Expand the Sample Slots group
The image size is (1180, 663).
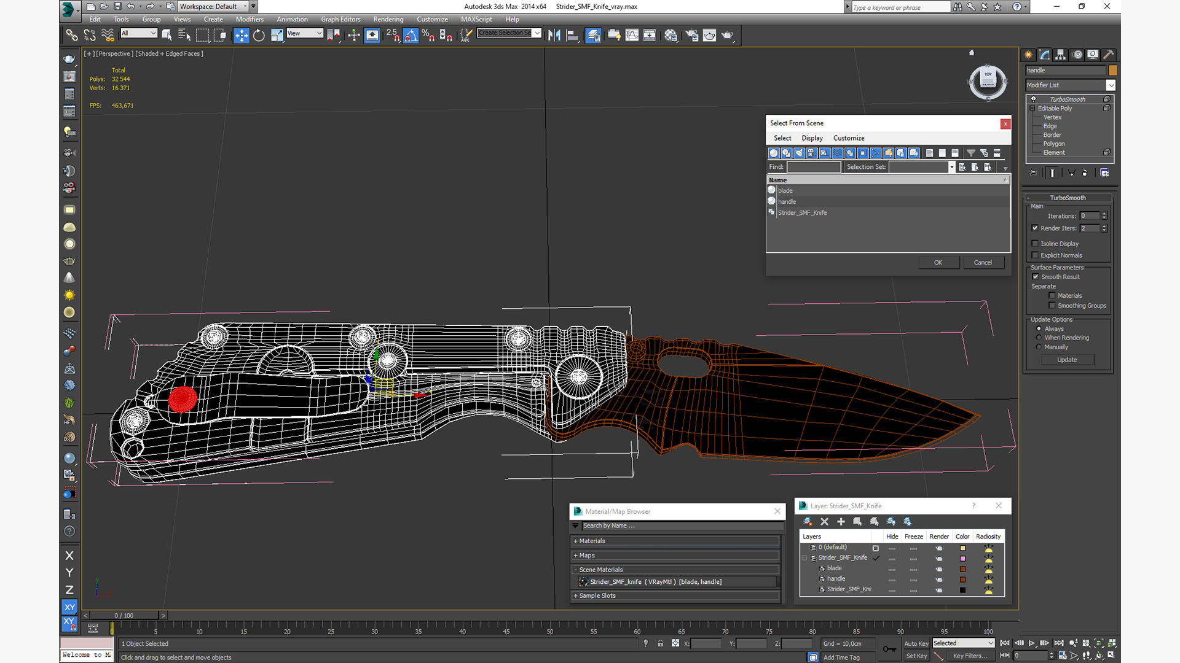click(675, 595)
